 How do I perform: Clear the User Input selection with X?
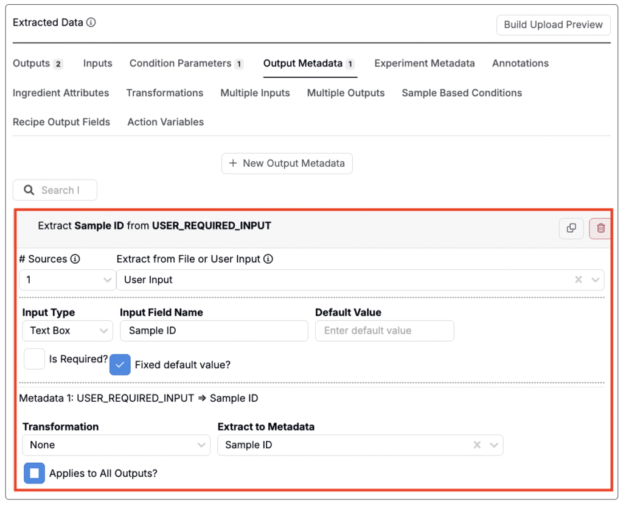579,279
